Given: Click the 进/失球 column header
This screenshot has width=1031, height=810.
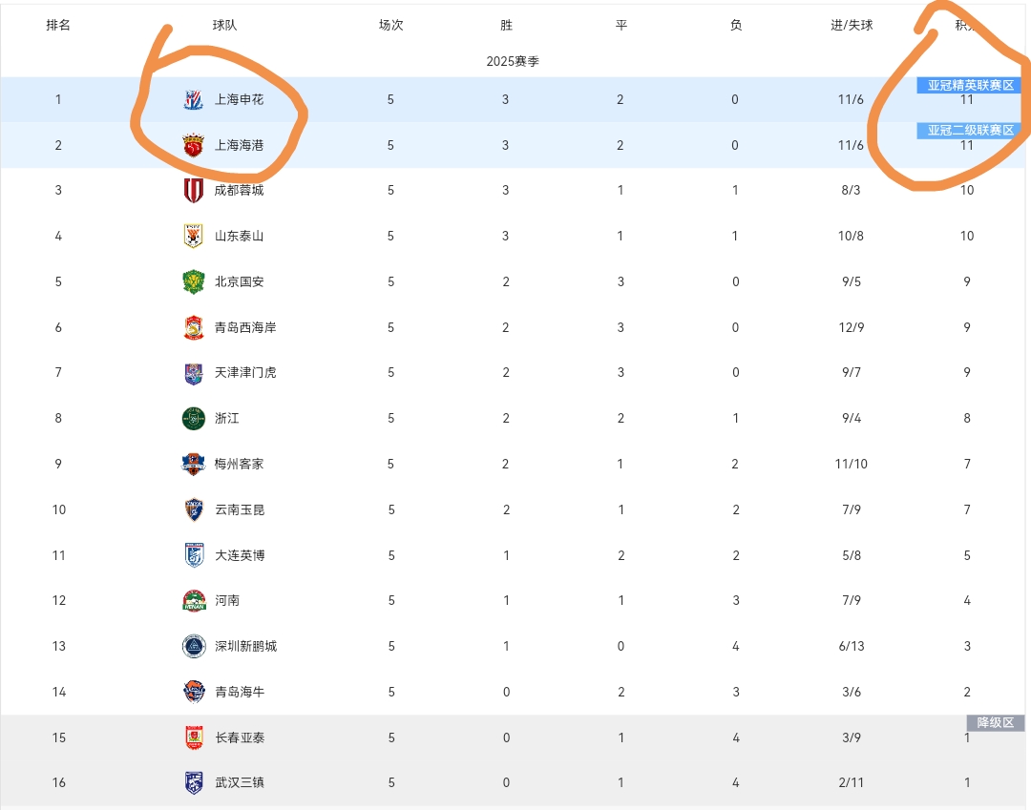Looking at the screenshot, I should (x=852, y=25).
